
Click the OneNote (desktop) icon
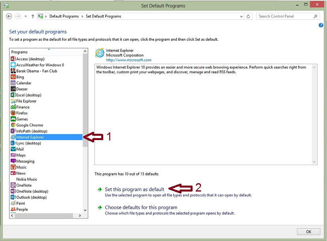point(13,191)
